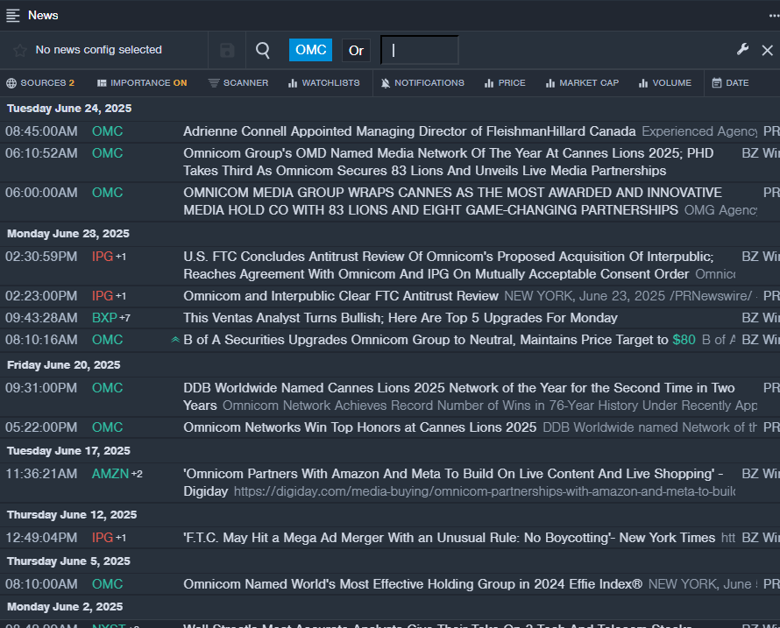
Task: Open Omnicom Group's OMD Named Media Network headline
Action: 448,162
